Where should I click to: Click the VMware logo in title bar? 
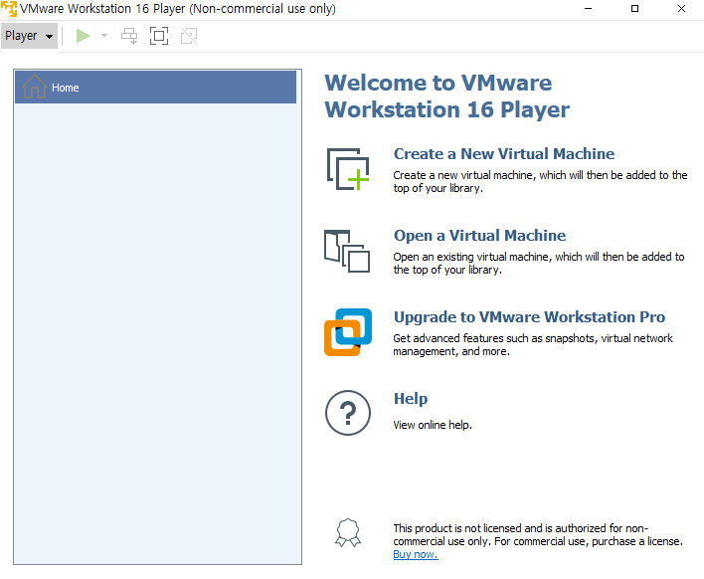pos(9,9)
